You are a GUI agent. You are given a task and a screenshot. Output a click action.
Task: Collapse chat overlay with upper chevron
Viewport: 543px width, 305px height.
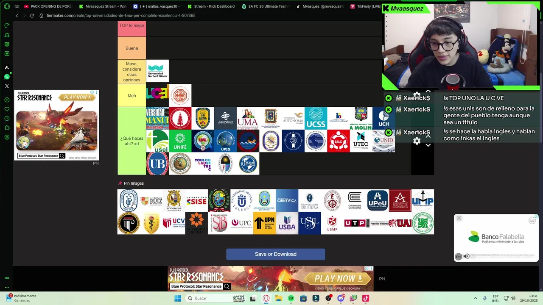pos(428,92)
